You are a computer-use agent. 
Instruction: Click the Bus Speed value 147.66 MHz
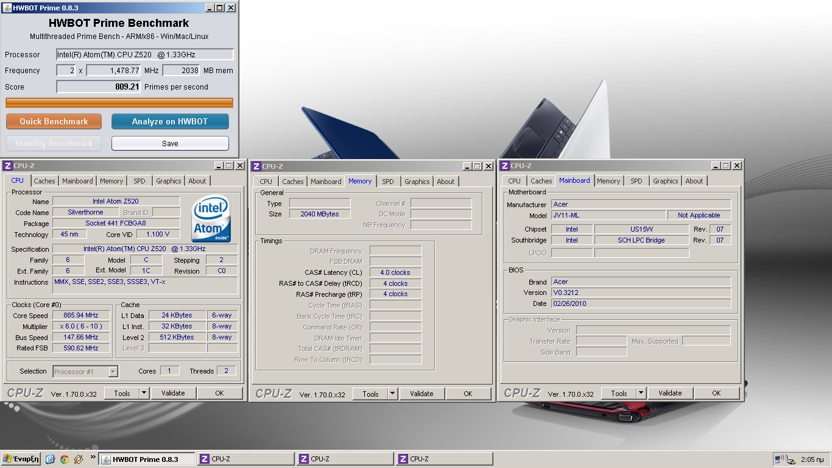81,337
